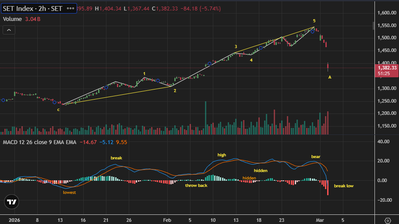Click the yellow '3' wave label
This screenshot has width=399, height=224.
coord(236,47)
